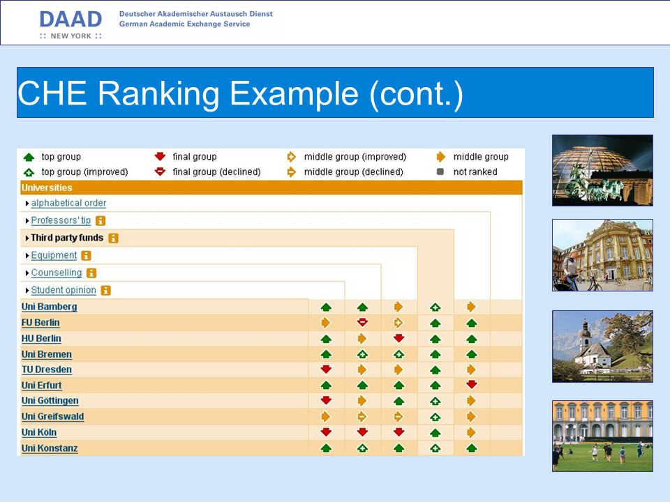670x502 pixels.
Task: Click the 'middle group (declined)' legend label
Action: click(x=353, y=172)
